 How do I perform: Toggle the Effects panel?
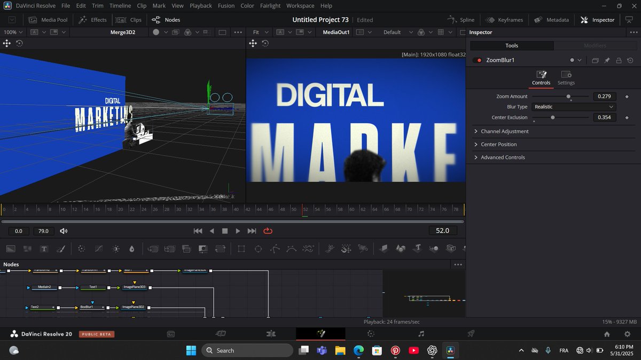tap(92, 20)
